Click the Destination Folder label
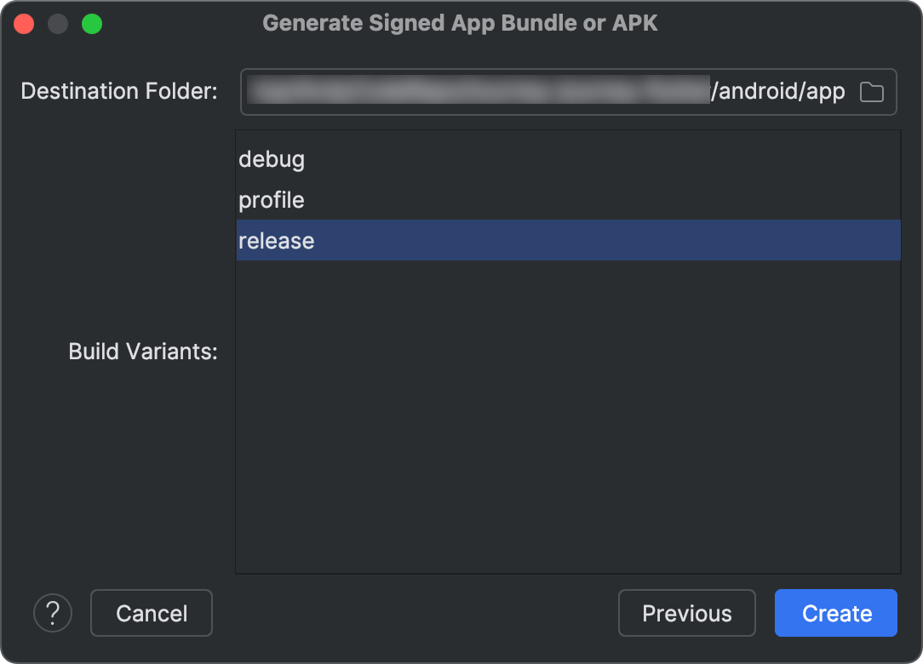 click(119, 91)
